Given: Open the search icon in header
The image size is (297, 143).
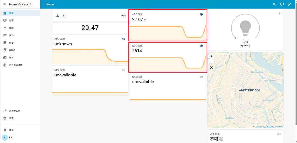Looking at the screenshot, I should (274, 4).
